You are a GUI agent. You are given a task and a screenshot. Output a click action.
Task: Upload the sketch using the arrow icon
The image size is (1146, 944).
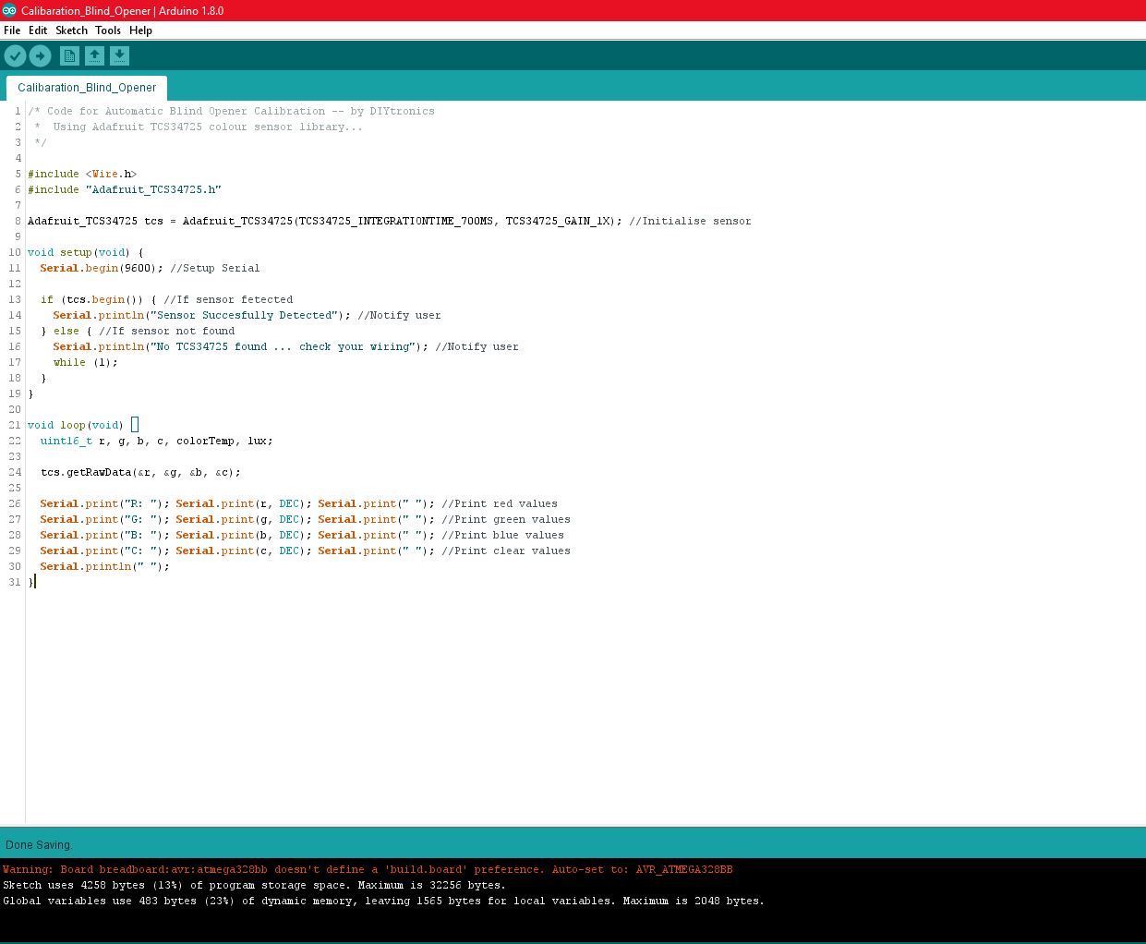40,55
